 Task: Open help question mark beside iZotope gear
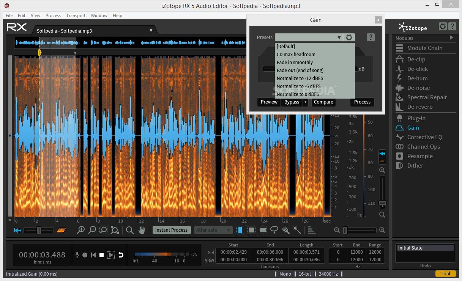(452, 27)
